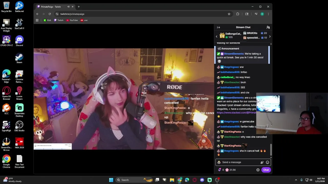Open the Kick bookmark
The height and width of the screenshot is (184, 328).
click(47, 20)
